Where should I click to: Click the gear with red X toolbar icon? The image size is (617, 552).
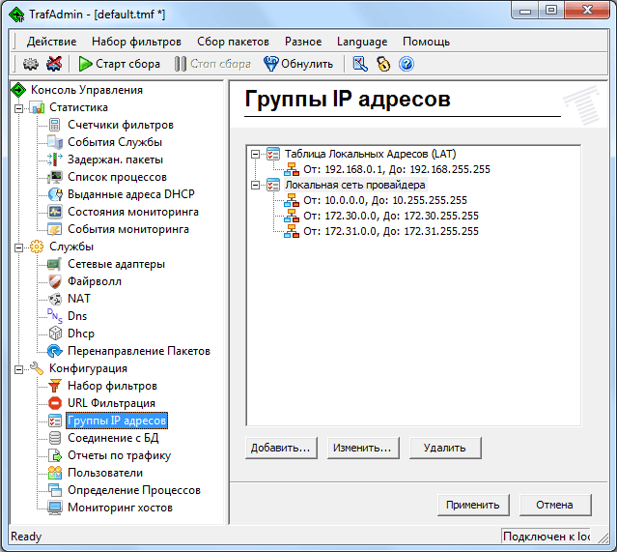[x=54, y=64]
